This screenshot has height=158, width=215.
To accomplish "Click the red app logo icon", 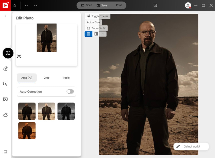I will click(x=5, y=5).
